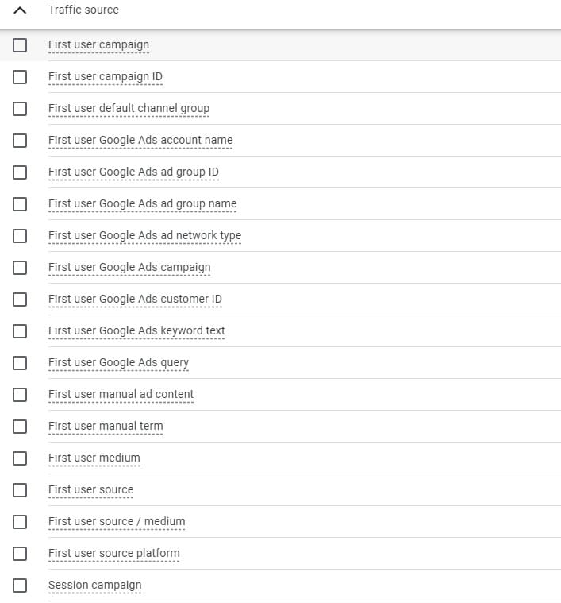
Task: Click the First user source label
Action: point(90,489)
